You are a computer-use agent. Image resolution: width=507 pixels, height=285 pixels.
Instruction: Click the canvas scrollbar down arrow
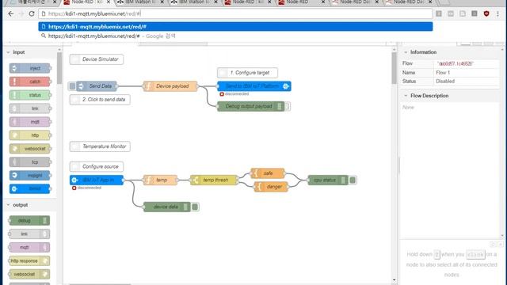(x=394, y=279)
